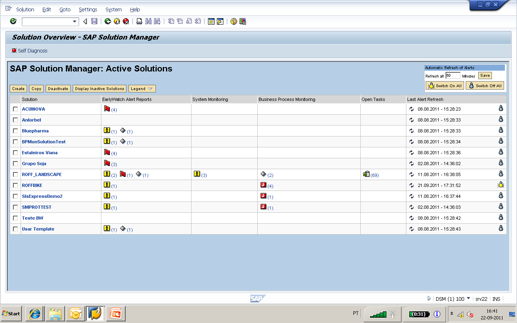Click the gray diamond icon in Usar Template row
Screen dimensions: 517x323
[x=123, y=228]
